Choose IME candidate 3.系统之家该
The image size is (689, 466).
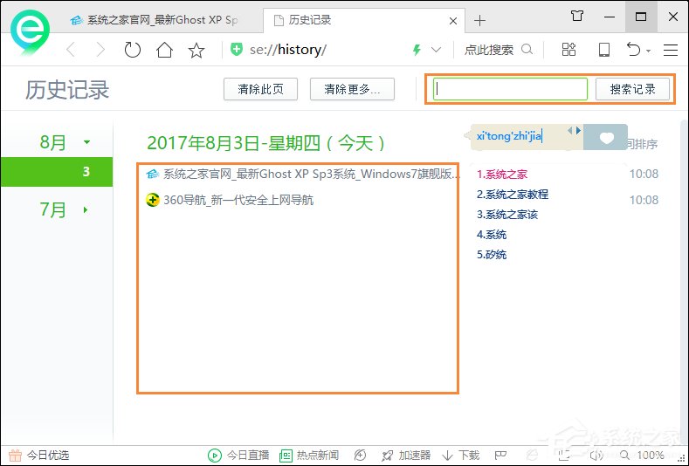point(507,215)
